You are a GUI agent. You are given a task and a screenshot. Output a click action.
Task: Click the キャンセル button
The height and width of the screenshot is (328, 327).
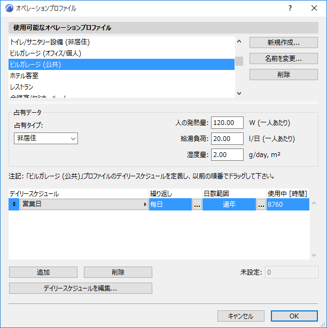(241, 316)
